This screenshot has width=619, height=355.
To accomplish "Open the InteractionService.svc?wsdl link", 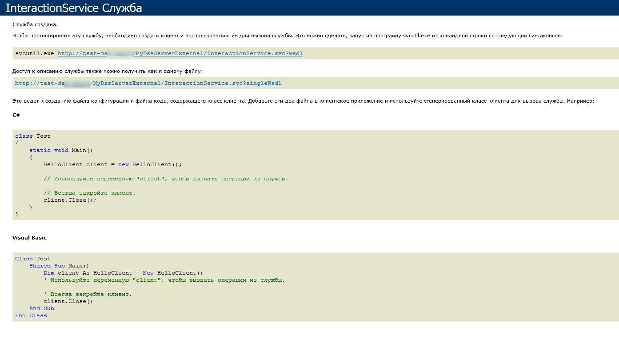I will point(180,53).
